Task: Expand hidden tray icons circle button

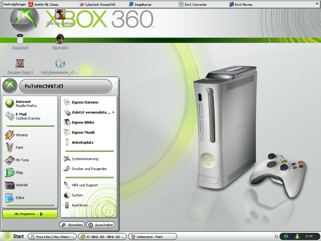Action: pos(276,237)
